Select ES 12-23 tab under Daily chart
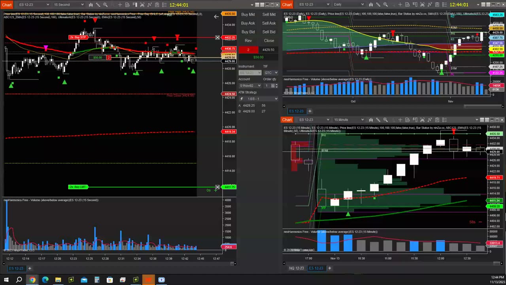Image resolution: width=506 pixels, height=285 pixels. 296,111
